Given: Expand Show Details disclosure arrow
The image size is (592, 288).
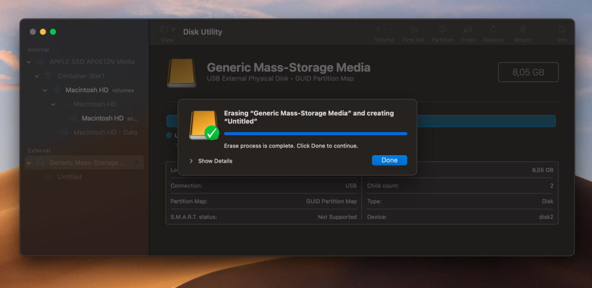Looking at the screenshot, I should tap(191, 161).
